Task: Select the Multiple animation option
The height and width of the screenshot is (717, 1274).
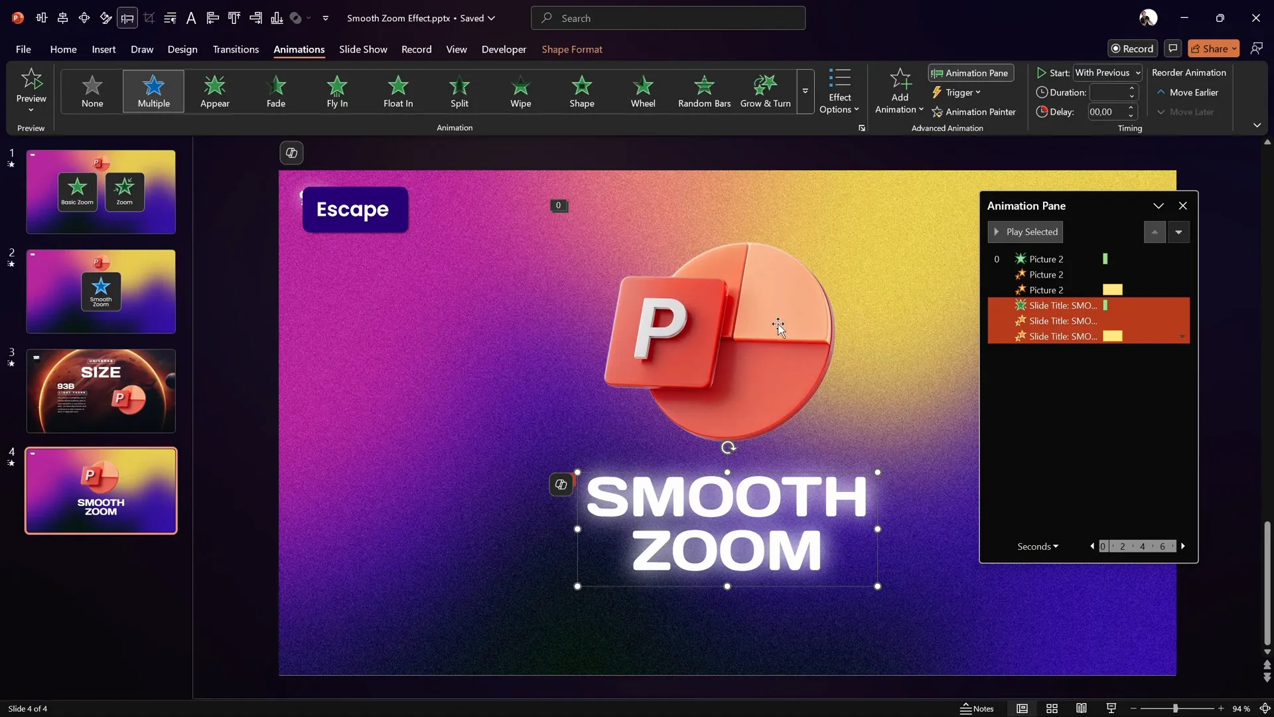Action: (153, 92)
